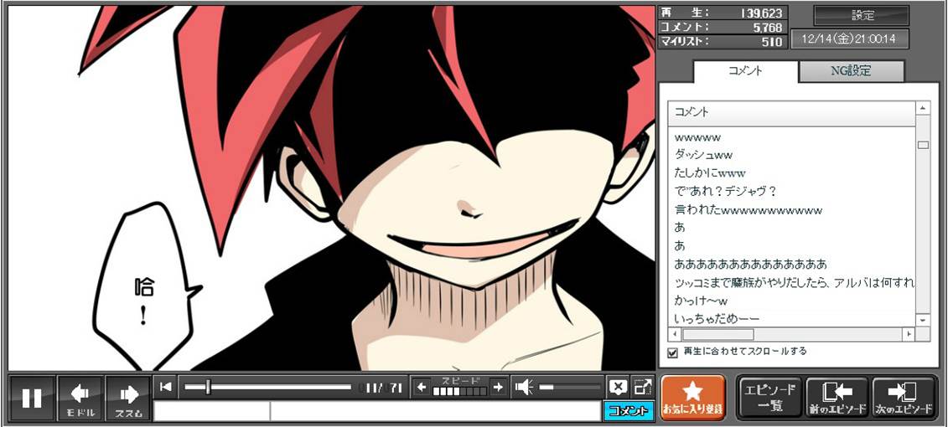The image size is (948, 427).
Task: Click the モドル back arrow button
Action: (x=80, y=399)
